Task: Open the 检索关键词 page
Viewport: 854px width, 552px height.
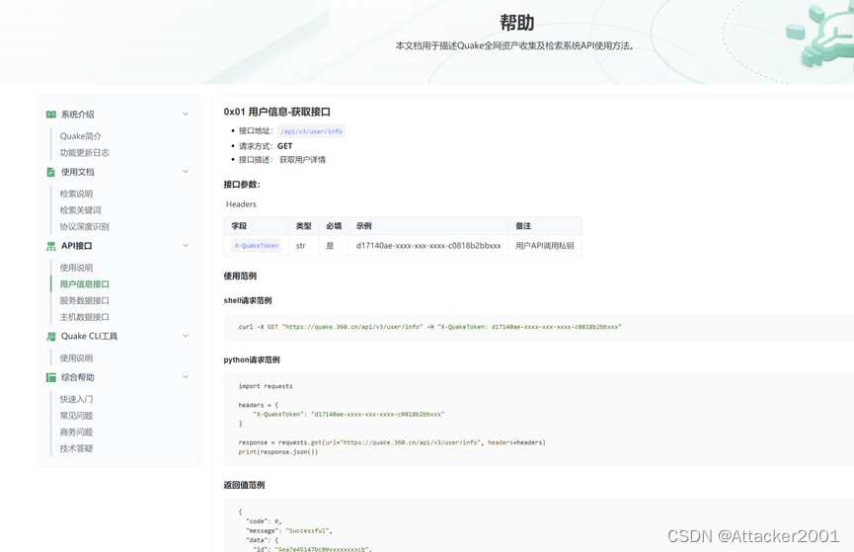Action: (x=81, y=210)
